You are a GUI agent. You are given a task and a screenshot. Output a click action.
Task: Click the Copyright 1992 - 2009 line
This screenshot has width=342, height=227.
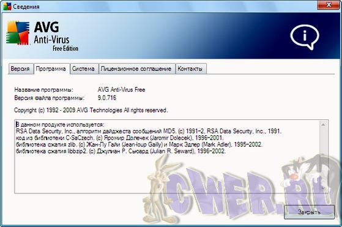pyautogui.click(x=91, y=110)
